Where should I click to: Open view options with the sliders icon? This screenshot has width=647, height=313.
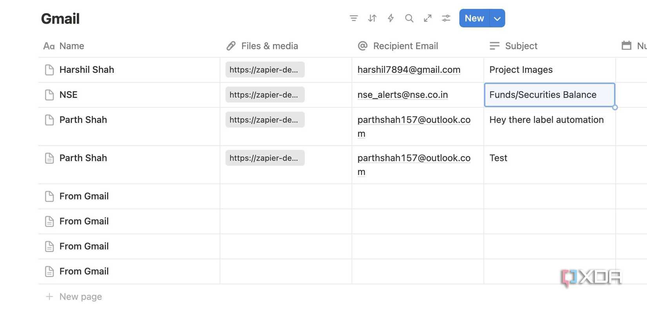click(x=446, y=18)
